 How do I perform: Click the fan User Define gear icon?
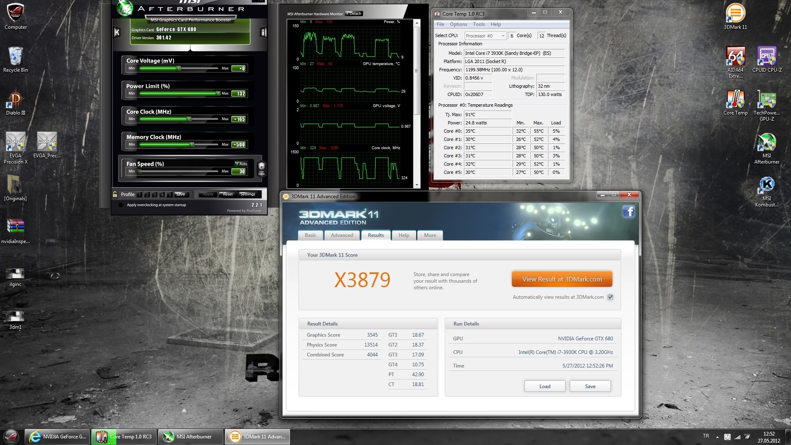click(x=261, y=169)
